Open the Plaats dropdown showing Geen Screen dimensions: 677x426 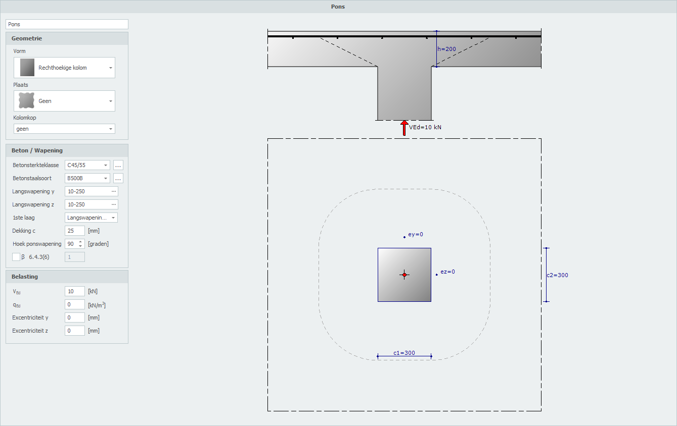click(x=64, y=101)
